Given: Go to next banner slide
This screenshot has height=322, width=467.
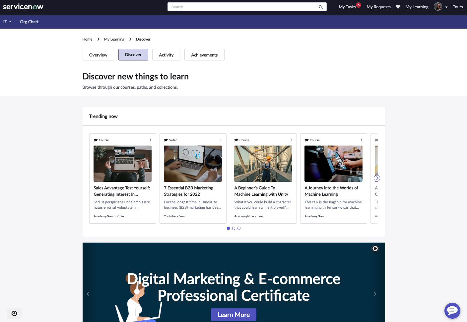Looking at the screenshot, I should pos(375,294).
